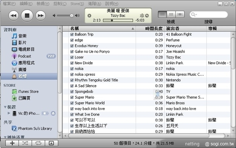Collapse the 播放清單 playlists section

pos(5,137)
